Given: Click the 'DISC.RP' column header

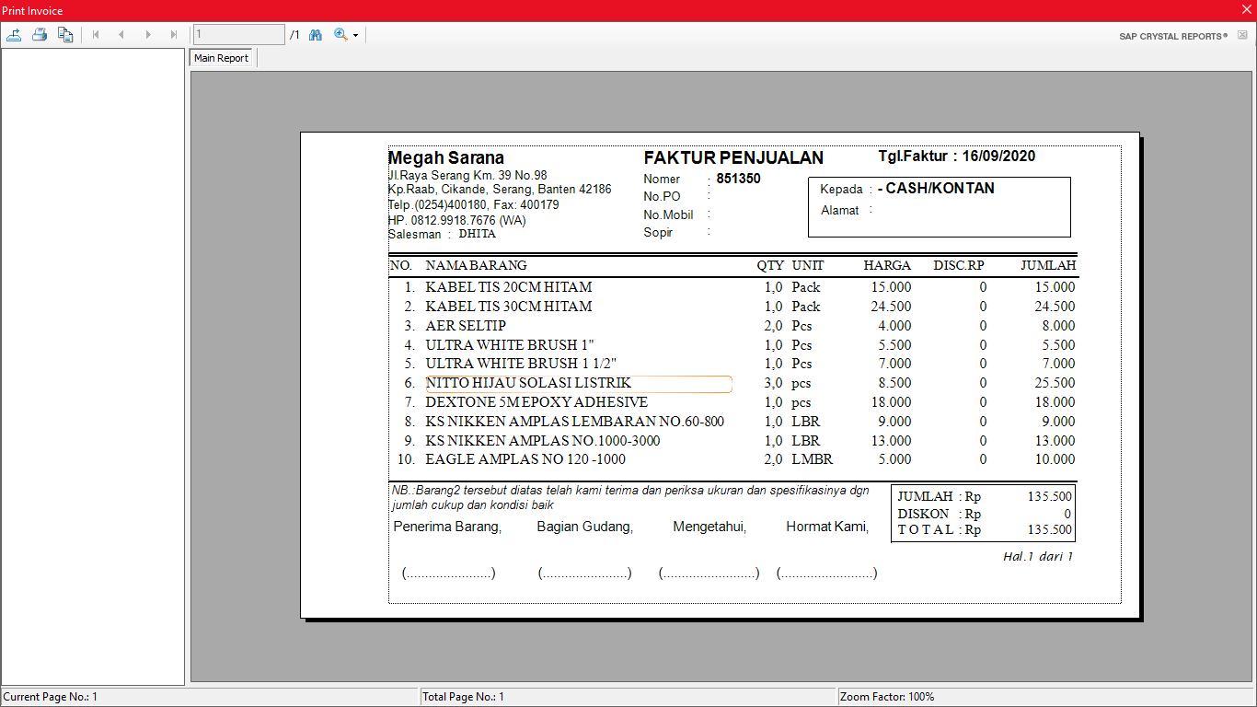Looking at the screenshot, I should pos(959,265).
